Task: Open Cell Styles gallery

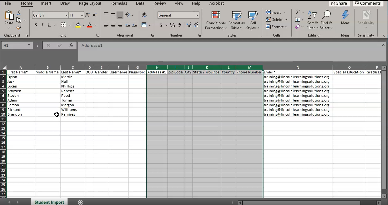Action: pyautogui.click(x=253, y=20)
